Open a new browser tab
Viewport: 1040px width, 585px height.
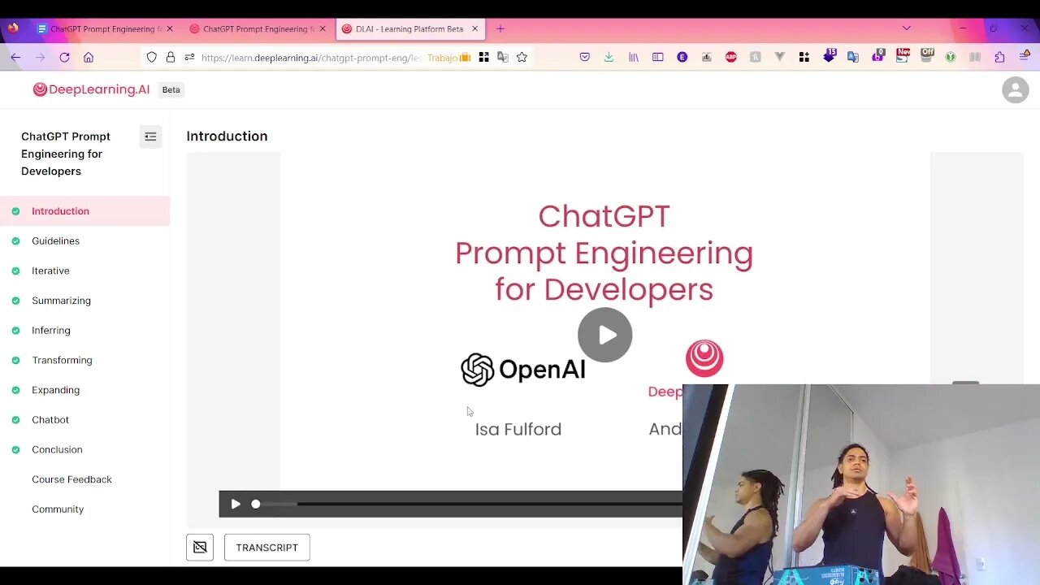point(500,28)
